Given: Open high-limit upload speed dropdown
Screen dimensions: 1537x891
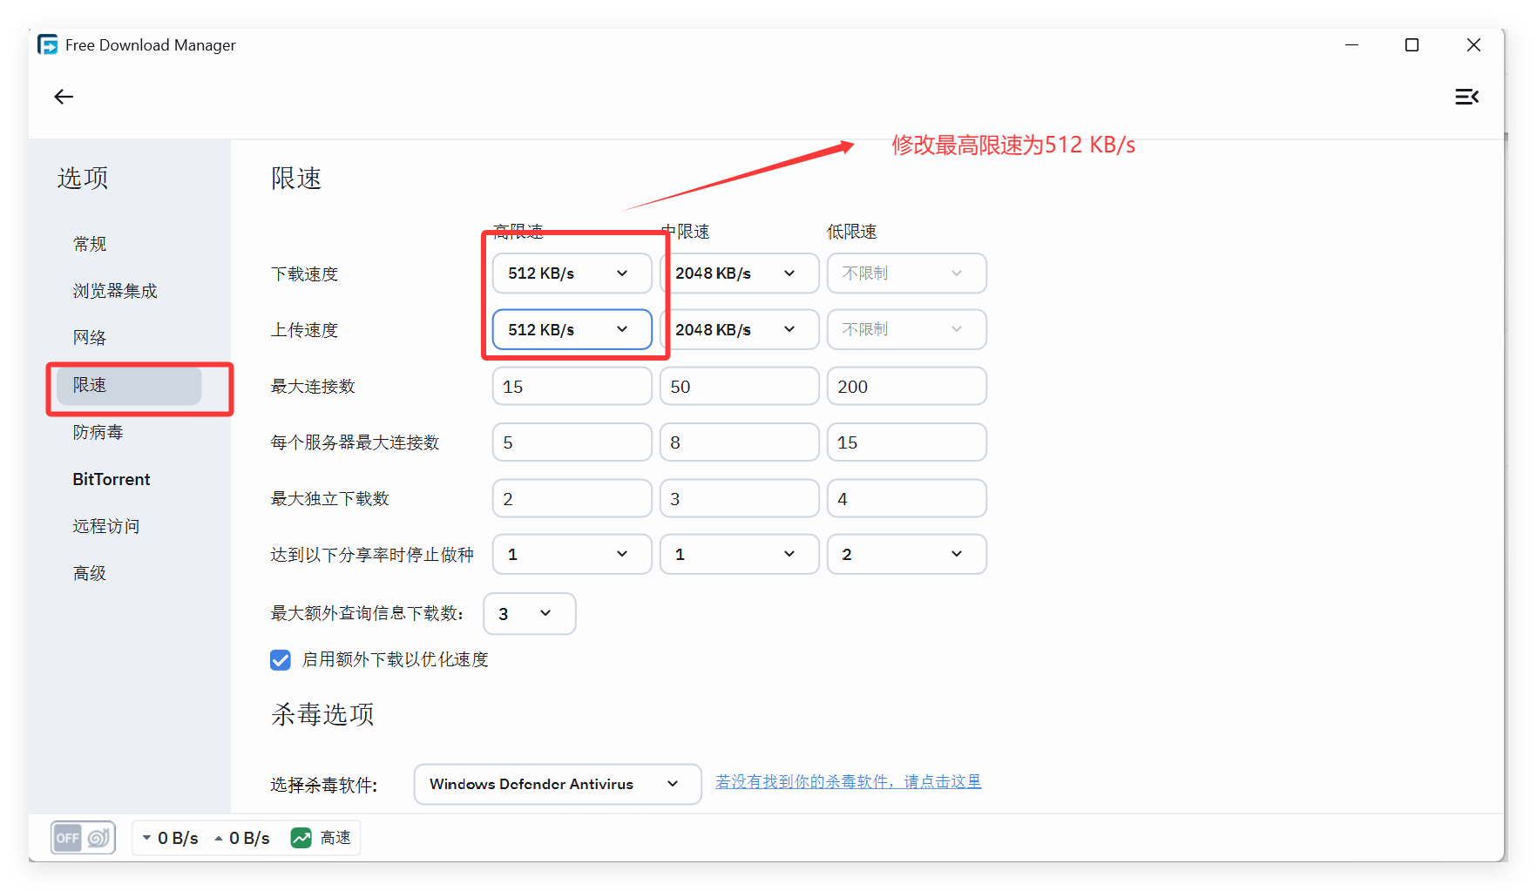Looking at the screenshot, I should tap(572, 329).
